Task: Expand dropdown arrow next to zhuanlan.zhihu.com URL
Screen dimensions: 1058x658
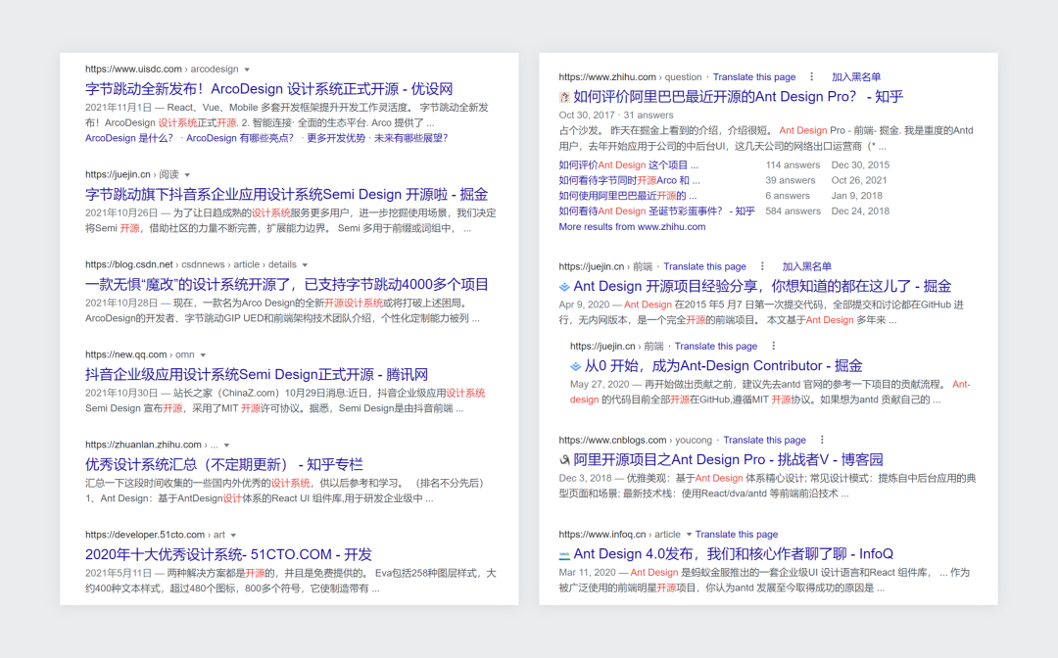Action: pos(226,445)
